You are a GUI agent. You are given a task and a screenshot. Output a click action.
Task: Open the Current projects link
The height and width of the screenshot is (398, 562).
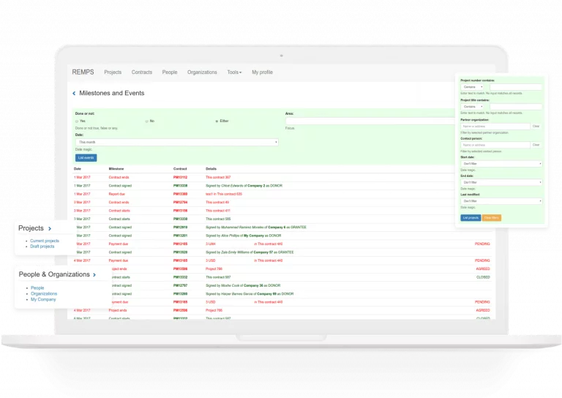click(45, 241)
